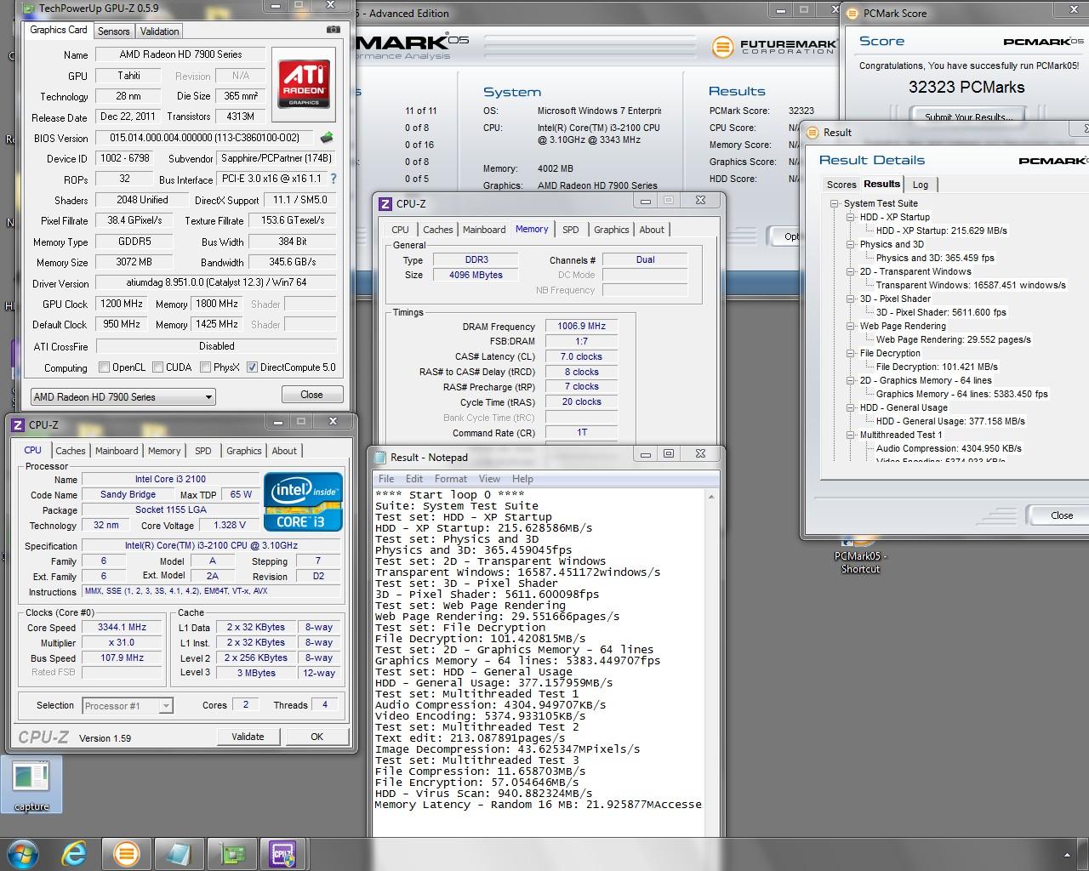1089x871 pixels.
Task: Click the PCMark Score window title icon
Action: (x=852, y=13)
